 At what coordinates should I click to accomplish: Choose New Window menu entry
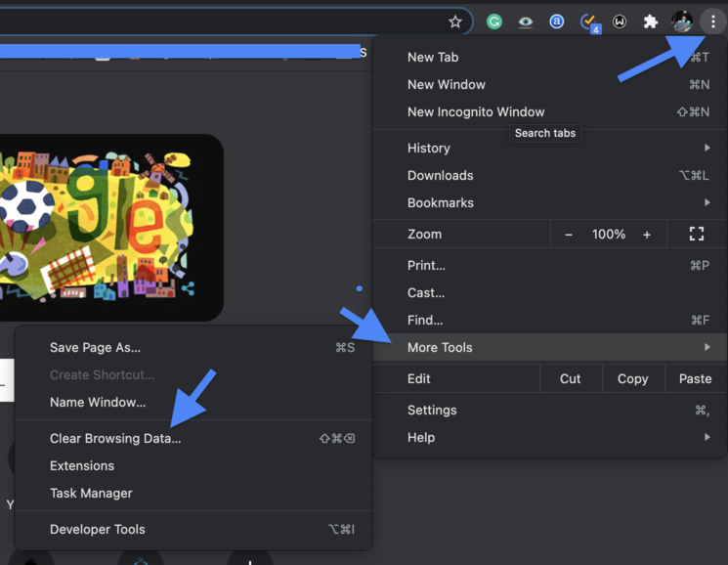550,84
